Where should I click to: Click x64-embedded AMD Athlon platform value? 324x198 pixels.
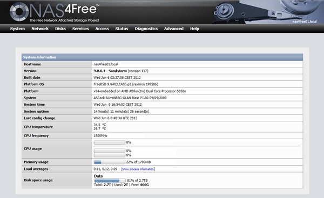point(140,91)
